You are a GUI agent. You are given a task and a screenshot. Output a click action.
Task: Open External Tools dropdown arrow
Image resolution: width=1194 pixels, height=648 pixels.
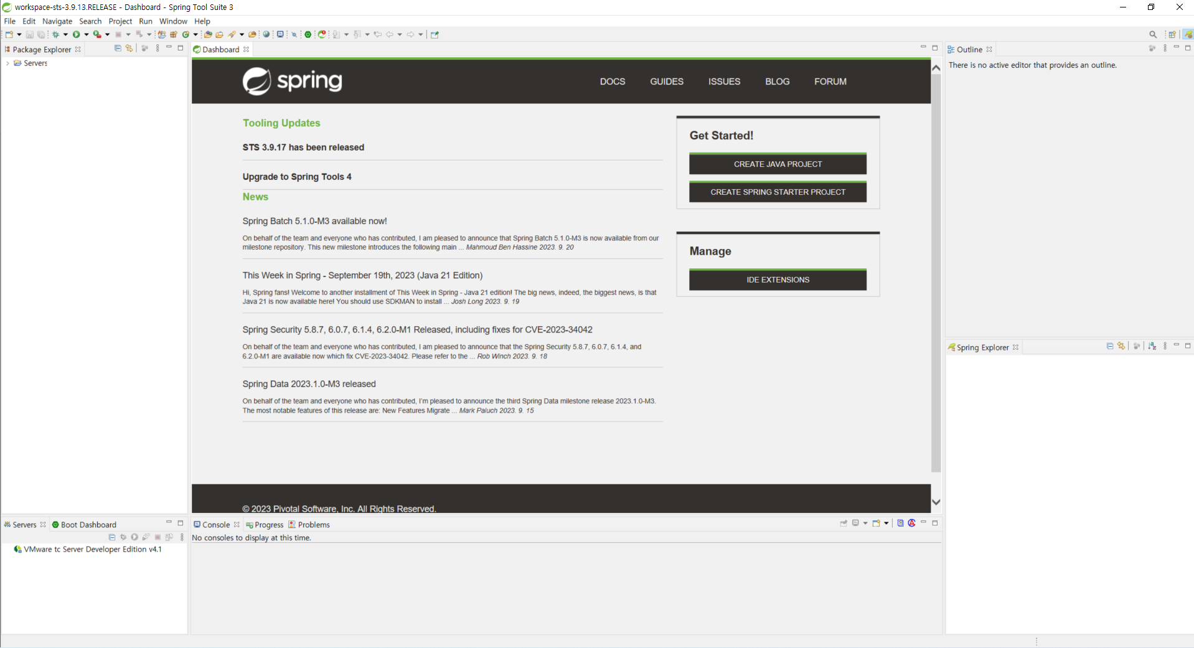click(x=107, y=34)
